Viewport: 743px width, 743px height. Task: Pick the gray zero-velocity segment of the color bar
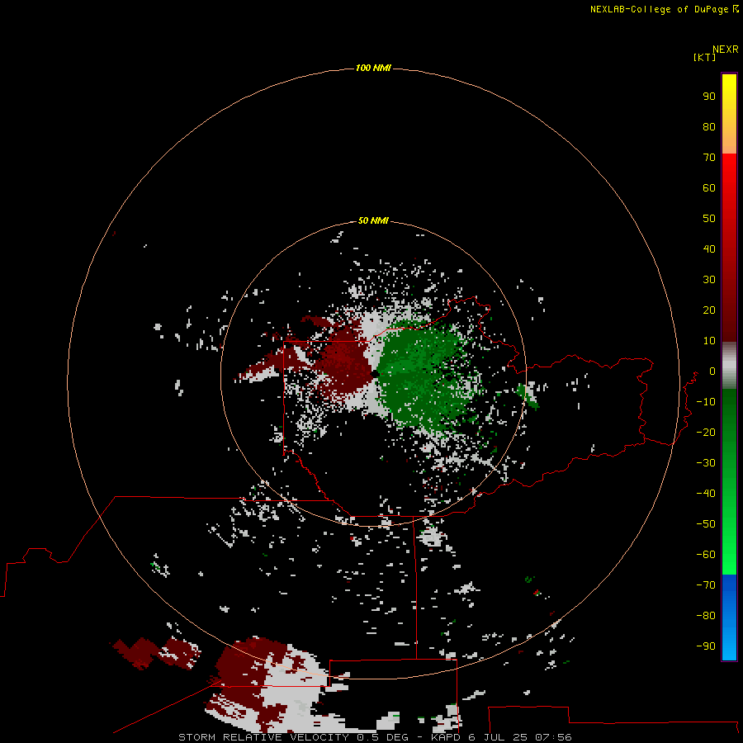tap(729, 366)
